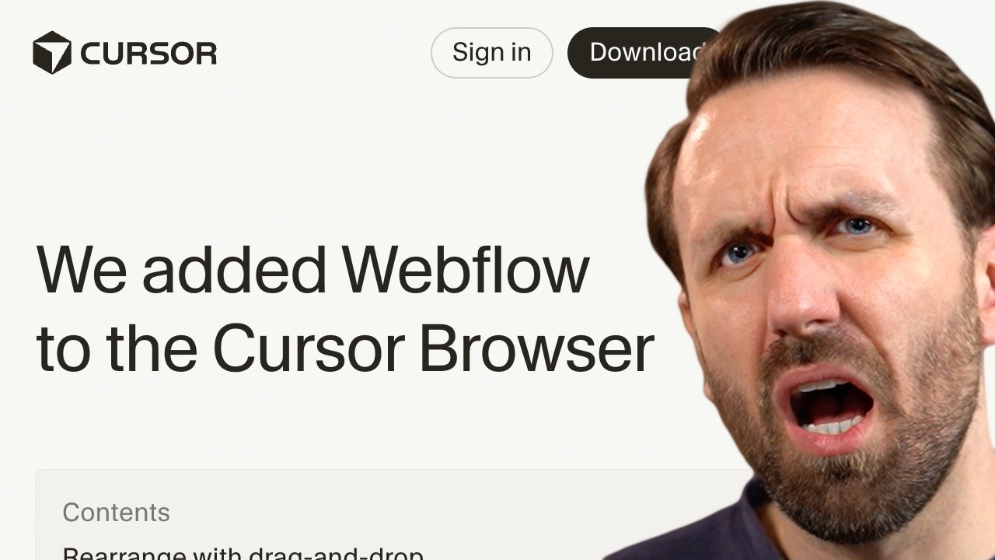This screenshot has height=560, width=995.
Task: Click the word Browser in the headline
Action: [536, 348]
